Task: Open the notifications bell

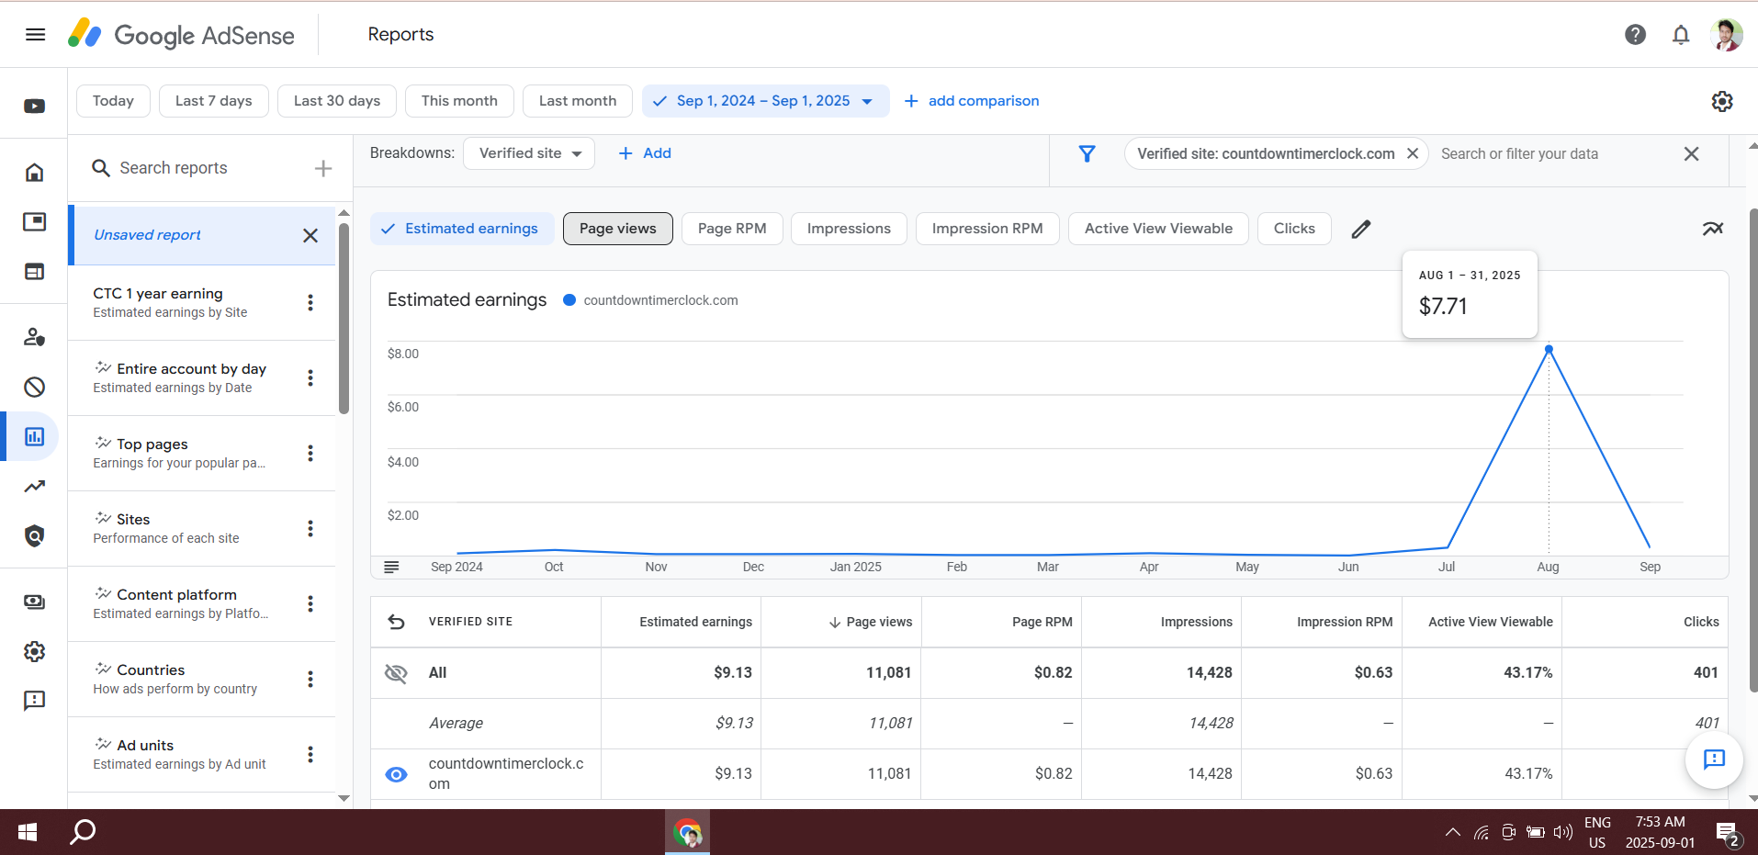Action: coord(1681,35)
